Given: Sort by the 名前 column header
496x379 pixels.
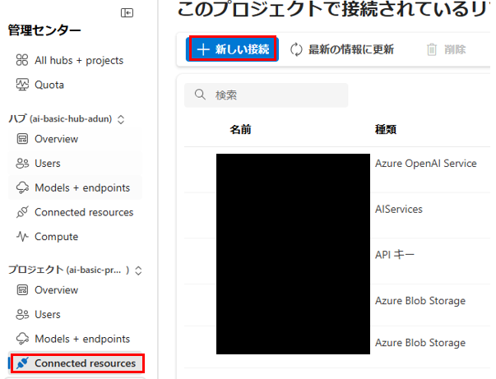Looking at the screenshot, I should tap(240, 129).
